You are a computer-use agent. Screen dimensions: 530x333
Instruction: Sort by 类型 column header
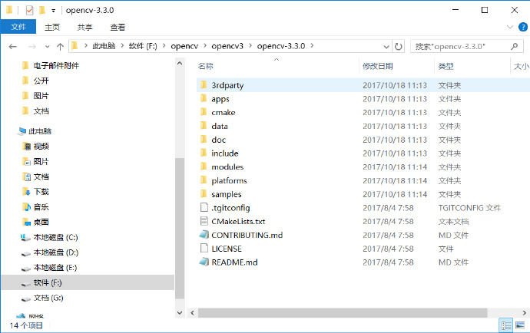[446, 66]
